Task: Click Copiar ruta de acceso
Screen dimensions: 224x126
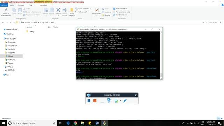Action: click(32, 12)
